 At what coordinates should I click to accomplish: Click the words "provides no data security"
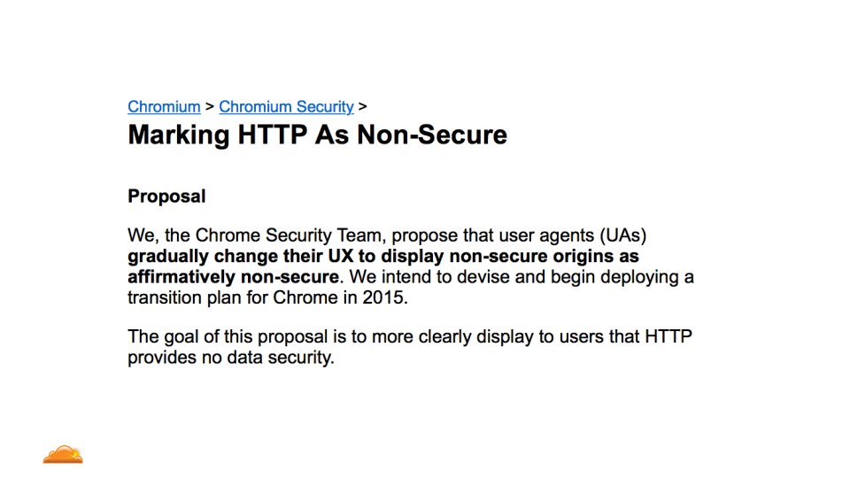pyautogui.click(x=230, y=358)
